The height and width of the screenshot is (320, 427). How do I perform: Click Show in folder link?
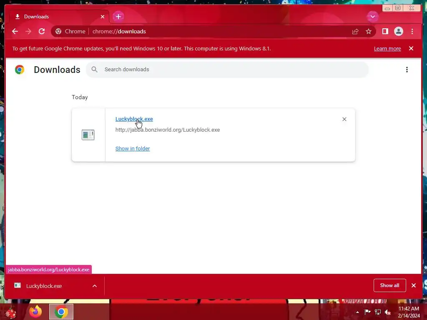133,149
